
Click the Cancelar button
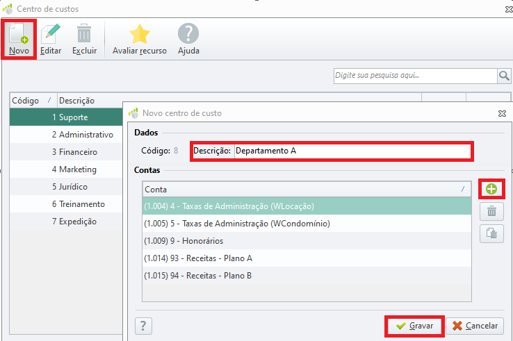pos(475,326)
